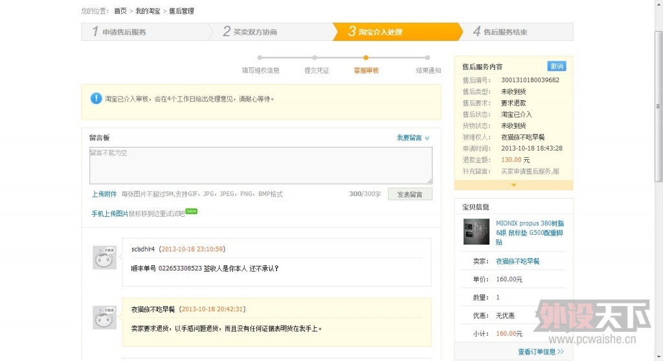The image size is (663, 361).
Task: Click the 300/300字 character counter
Action: click(365, 194)
